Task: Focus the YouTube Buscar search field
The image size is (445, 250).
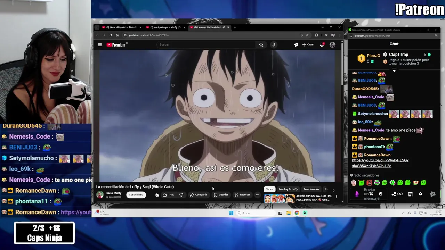Action: (x=207, y=45)
